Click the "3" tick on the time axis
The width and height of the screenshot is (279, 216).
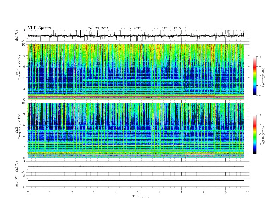[94, 192]
